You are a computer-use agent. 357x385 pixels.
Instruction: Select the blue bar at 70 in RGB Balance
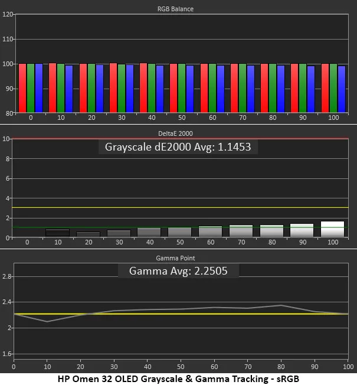click(251, 88)
